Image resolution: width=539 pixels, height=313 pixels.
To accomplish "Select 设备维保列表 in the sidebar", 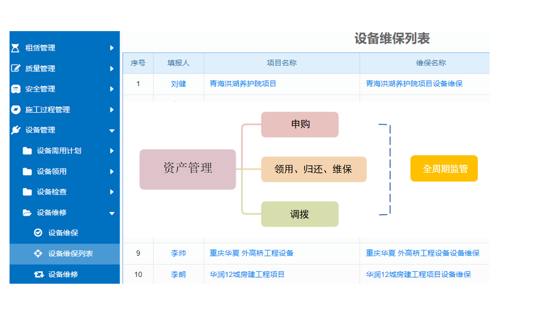I will [70, 254].
